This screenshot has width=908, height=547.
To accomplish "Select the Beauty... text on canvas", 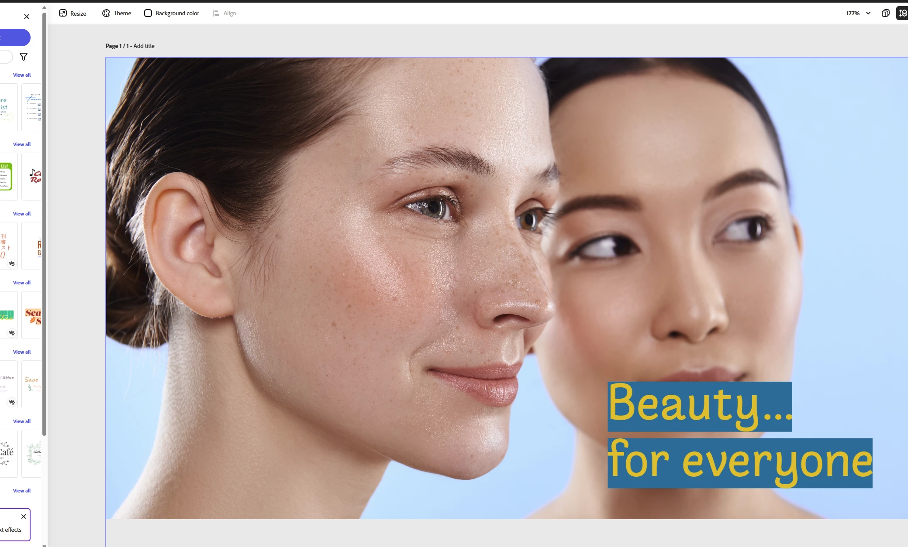I will pos(699,406).
